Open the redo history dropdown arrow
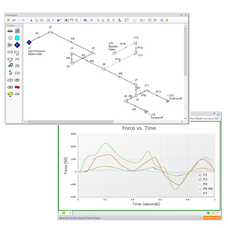The height and width of the screenshot is (228, 228). click(27, 20)
